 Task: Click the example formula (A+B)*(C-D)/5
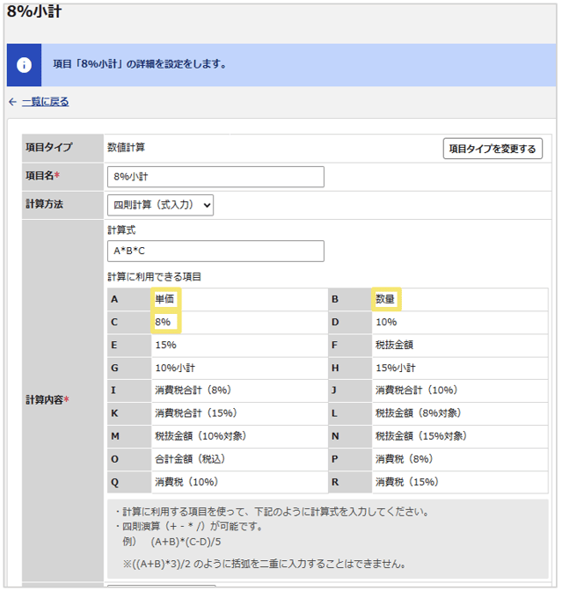pos(186,542)
